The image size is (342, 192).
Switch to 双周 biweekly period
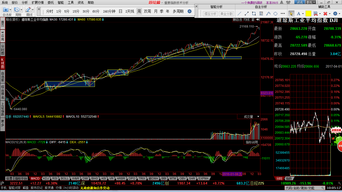147,11
